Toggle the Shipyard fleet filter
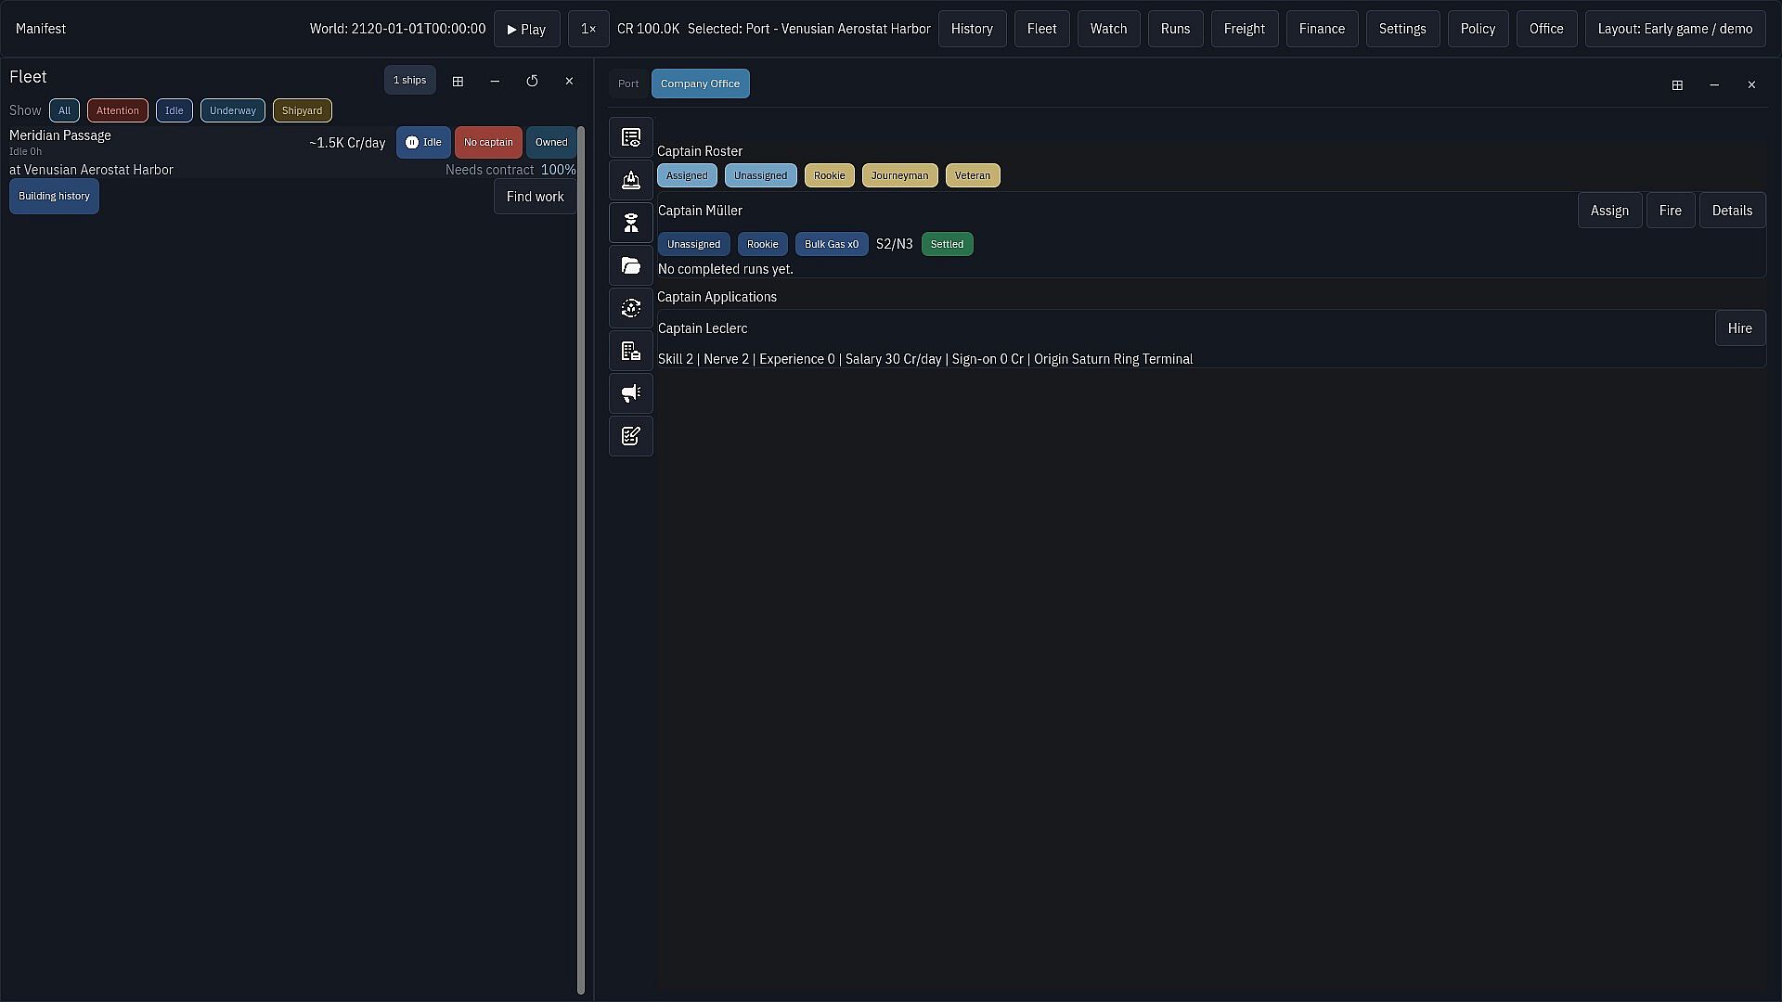Screen dimensions: 1782x1002 tap(303, 111)
